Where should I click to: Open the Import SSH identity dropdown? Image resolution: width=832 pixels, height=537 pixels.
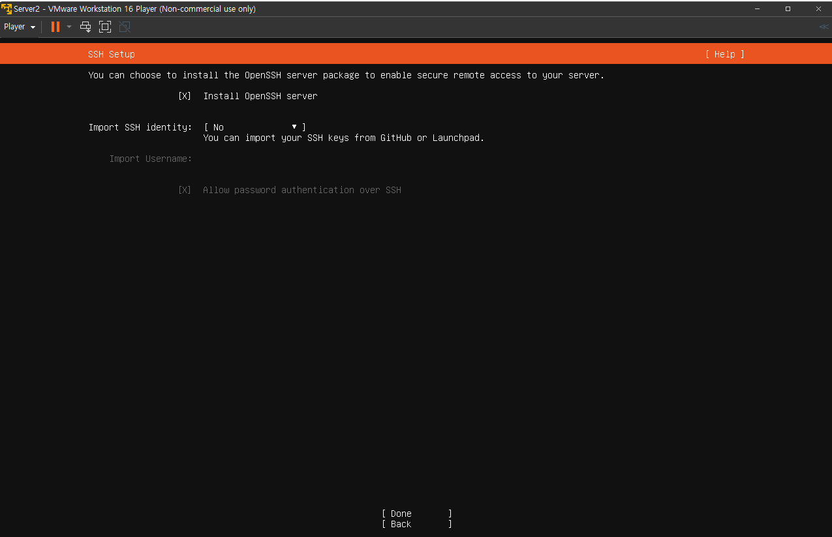[x=255, y=127]
